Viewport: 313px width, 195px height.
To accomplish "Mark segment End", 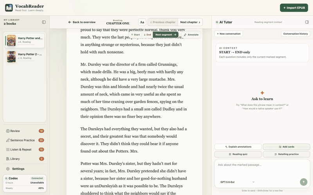I will [148, 35].
